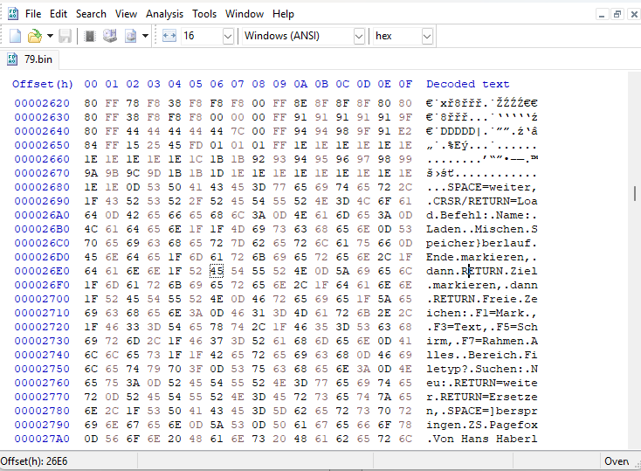Click decoded text 'Laden..Mischen.S'

(x=481, y=229)
